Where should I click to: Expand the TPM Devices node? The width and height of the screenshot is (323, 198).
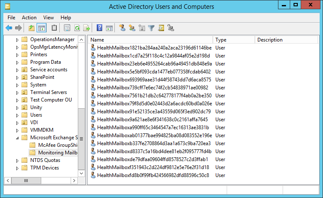(x=17, y=168)
